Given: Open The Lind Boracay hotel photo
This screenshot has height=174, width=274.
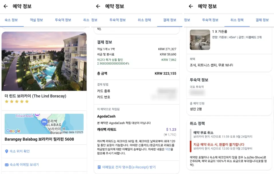Looking at the screenshot, I should click(44, 61).
